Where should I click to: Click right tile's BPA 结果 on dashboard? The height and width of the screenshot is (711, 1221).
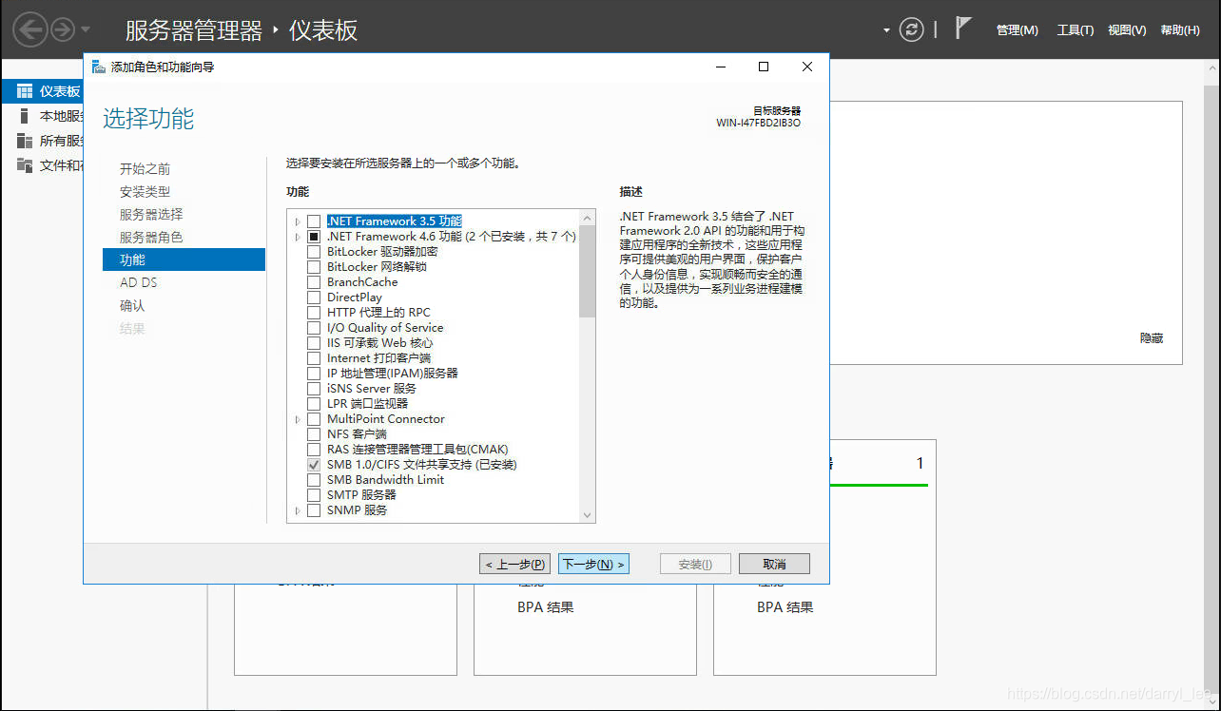[785, 607]
